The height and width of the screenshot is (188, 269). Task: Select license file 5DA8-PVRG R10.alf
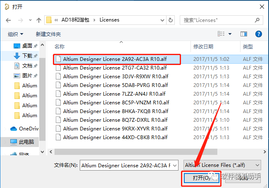pyautogui.click(x=115, y=85)
